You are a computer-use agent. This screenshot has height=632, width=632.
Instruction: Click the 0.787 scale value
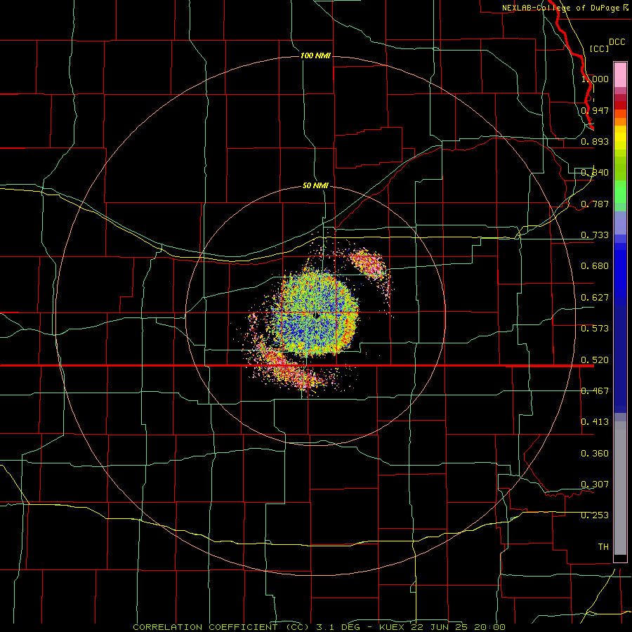coord(595,204)
